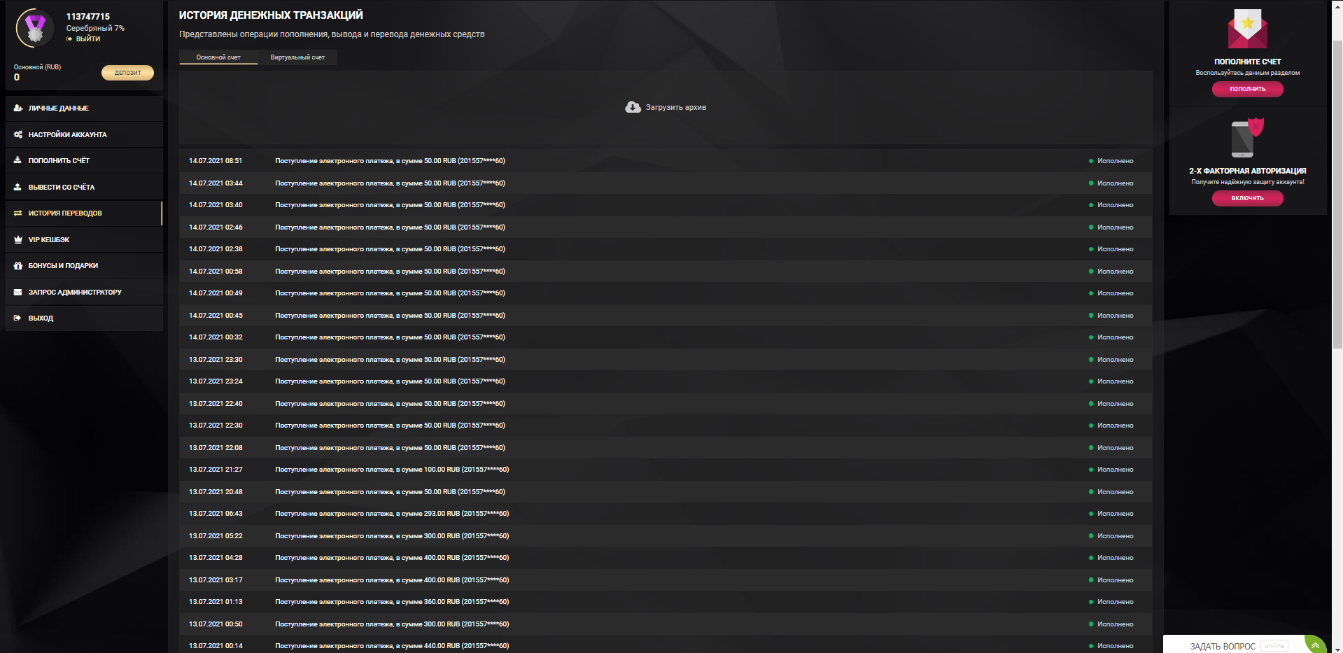Click the Запрос администратору envelope icon
Viewport: 1343px width, 653px height.
point(18,292)
